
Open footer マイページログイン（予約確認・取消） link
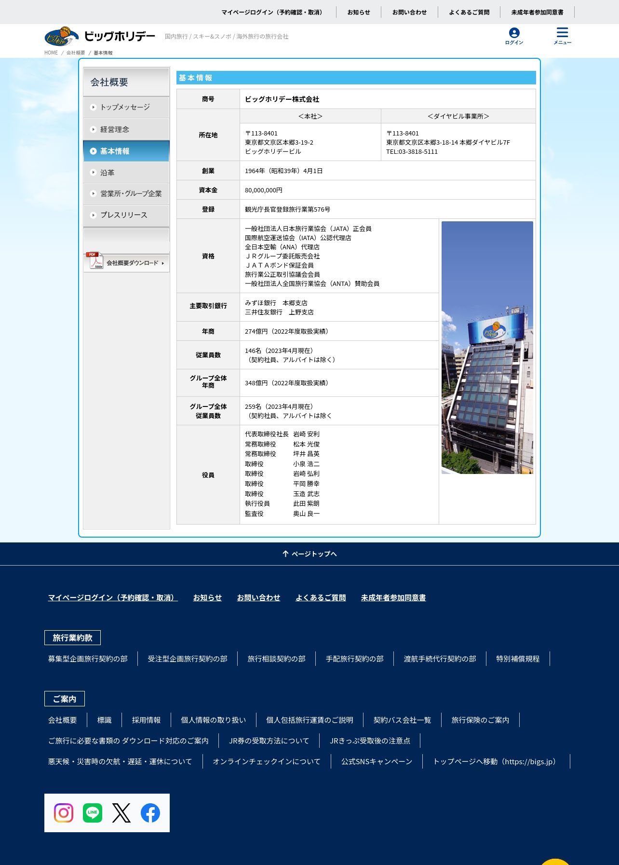tap(113, 597)
